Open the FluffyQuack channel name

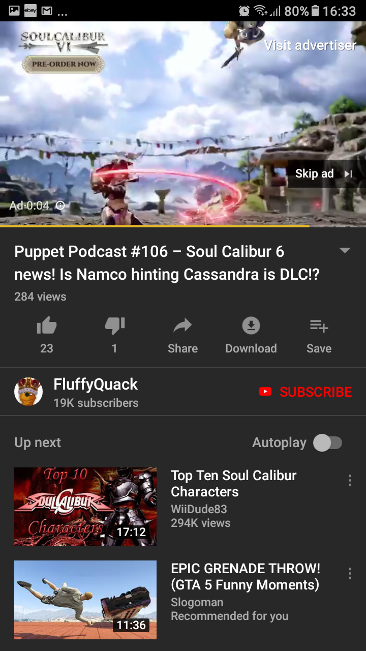[96, 384]
